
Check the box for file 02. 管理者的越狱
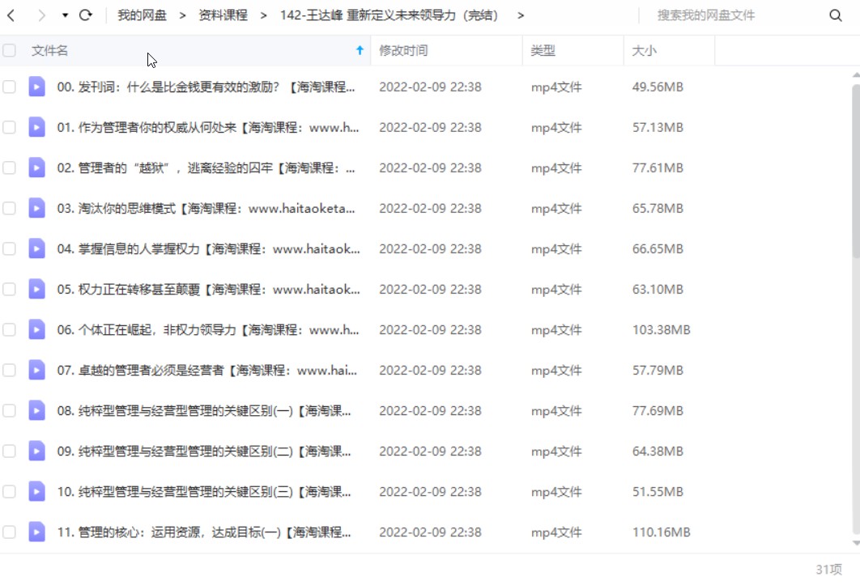tap(10, 167)
